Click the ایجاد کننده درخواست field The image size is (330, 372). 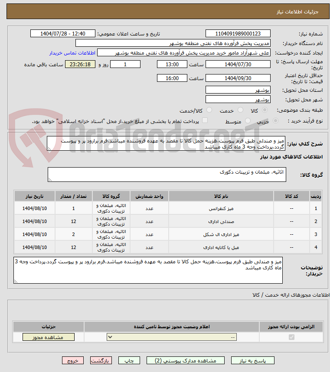184,53
